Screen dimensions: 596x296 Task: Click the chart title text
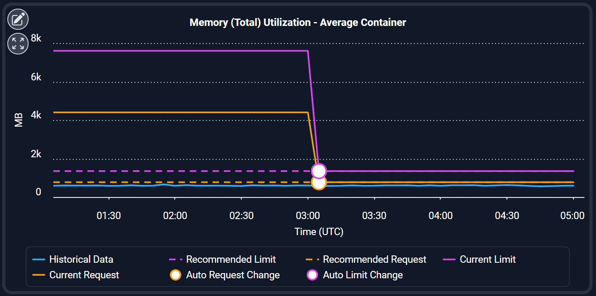coord(298,22)
